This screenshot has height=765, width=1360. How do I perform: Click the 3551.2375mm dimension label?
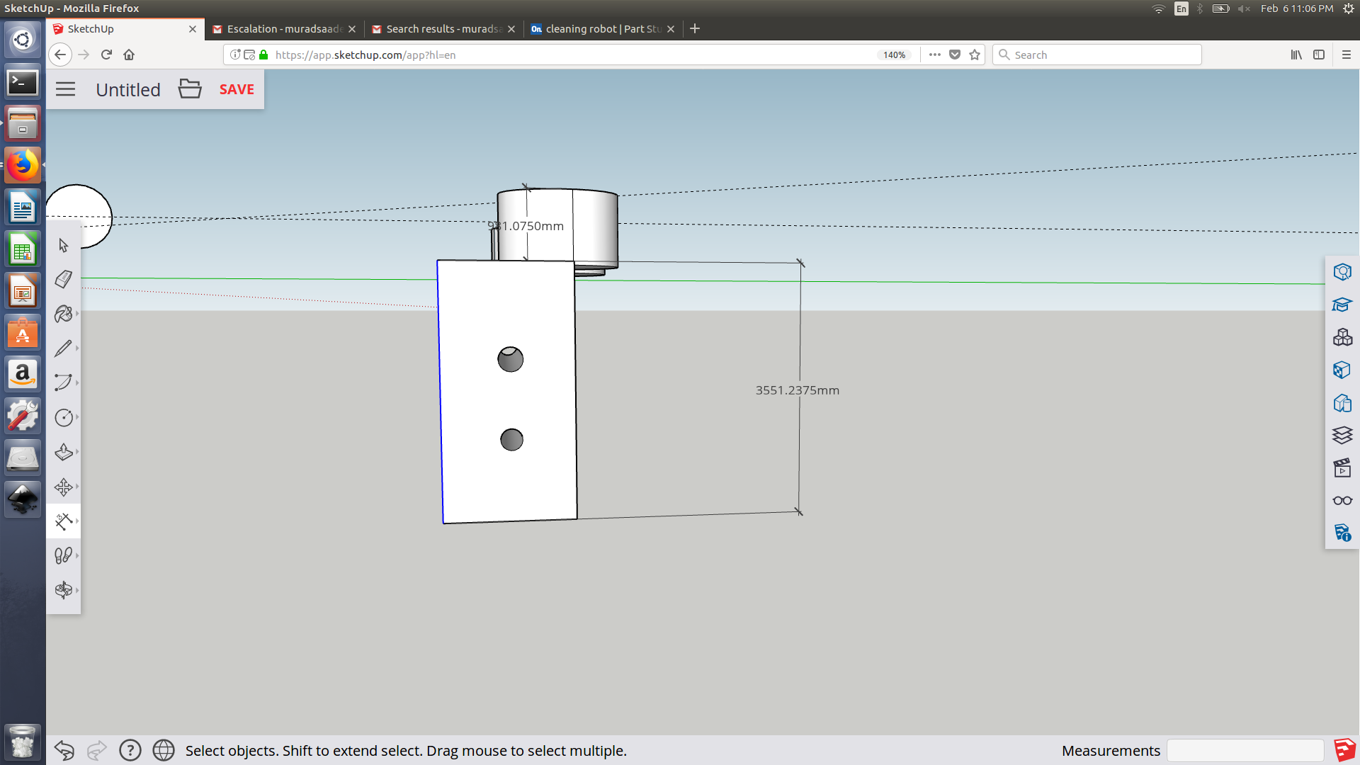pos(797,390)
